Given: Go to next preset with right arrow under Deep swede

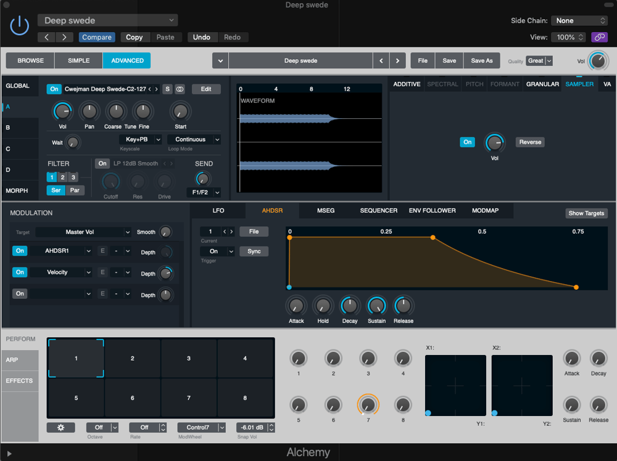Looking at the screenshot, I should click(x=64, y=38).
